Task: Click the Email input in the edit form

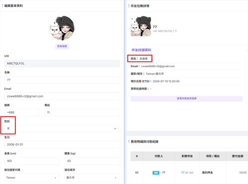Action: [x=62, y=96]
